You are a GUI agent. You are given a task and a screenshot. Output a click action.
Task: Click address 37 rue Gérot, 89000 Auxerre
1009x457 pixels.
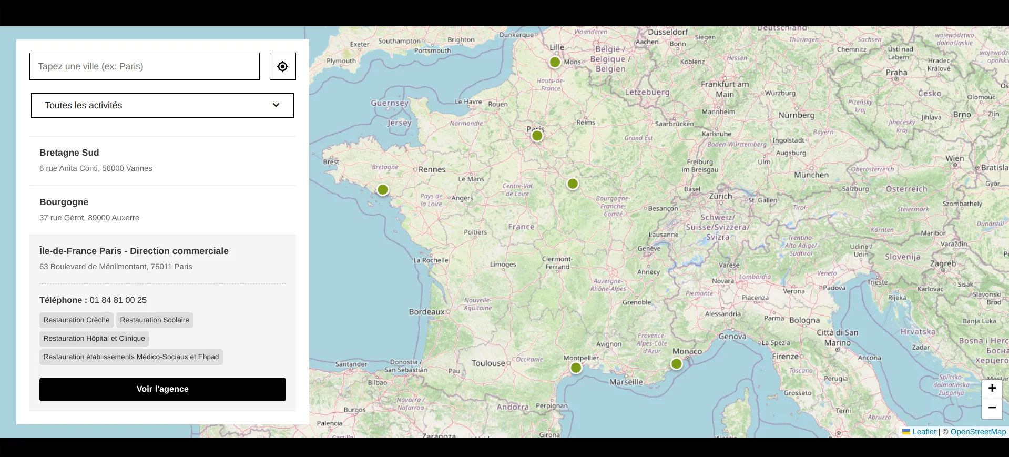click(89, 218)
